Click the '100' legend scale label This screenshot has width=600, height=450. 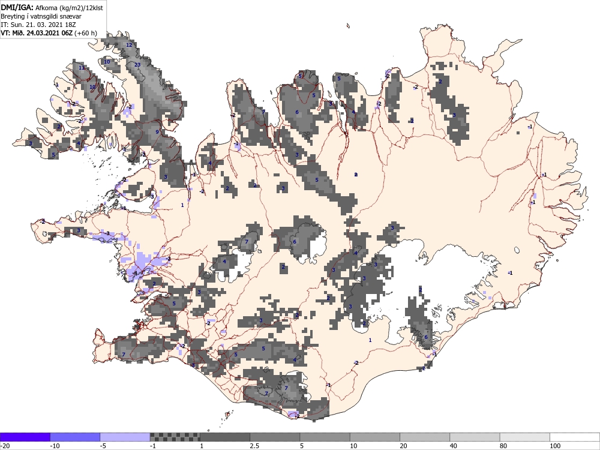point(555,446)
